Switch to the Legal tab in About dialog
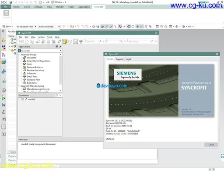The width and height of the screenshot is (224, 171). (x=128, y=59)
